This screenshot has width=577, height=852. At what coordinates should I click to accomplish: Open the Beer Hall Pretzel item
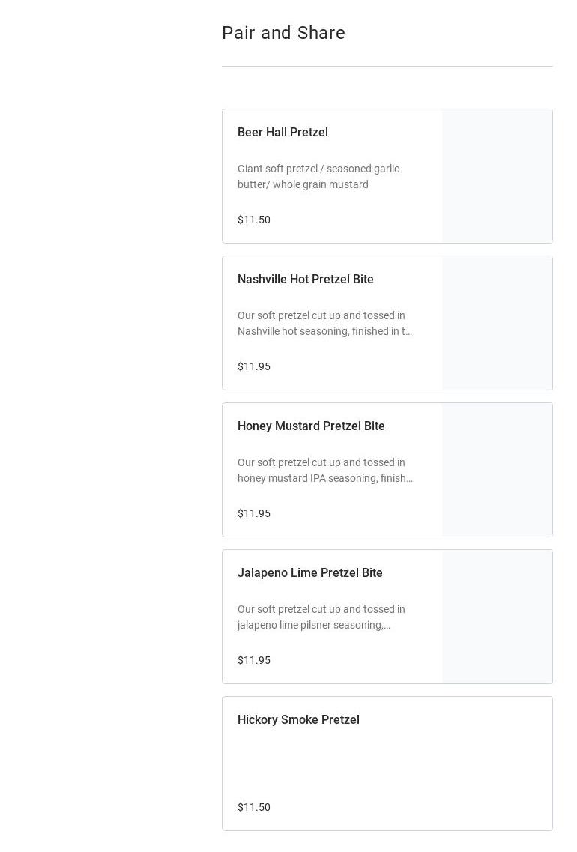tap(283, 133)
